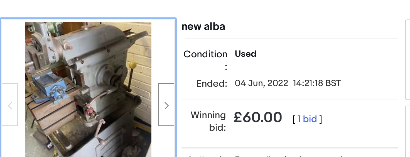Click the 'Winning bid:' label

tap(208, 121)
